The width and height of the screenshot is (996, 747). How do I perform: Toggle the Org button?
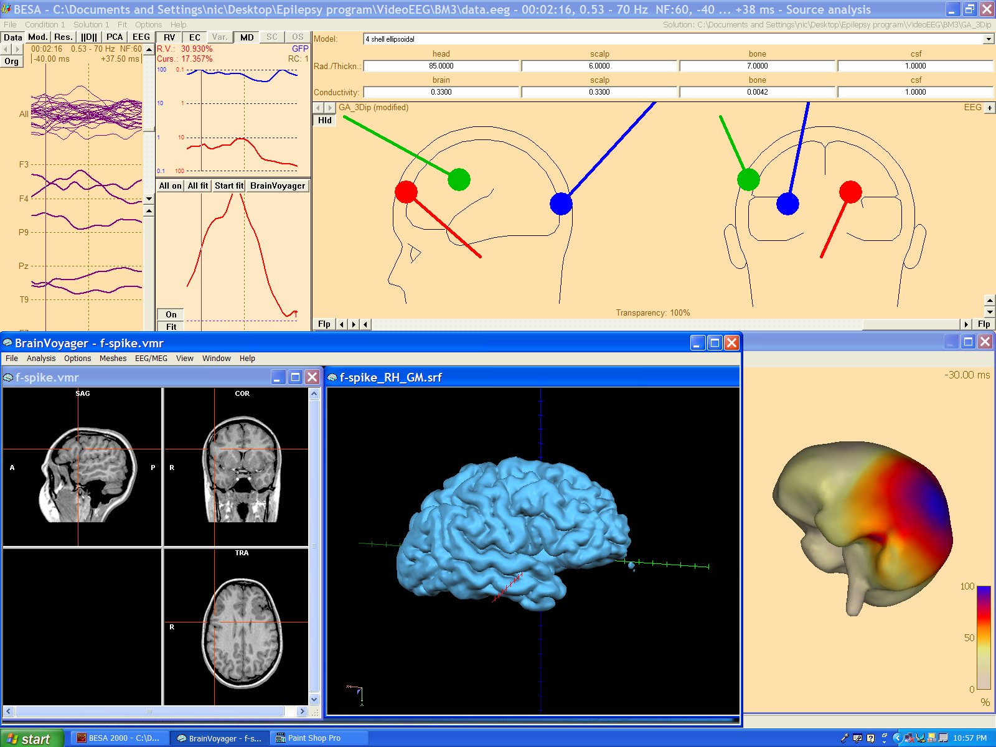coord(12,61)
